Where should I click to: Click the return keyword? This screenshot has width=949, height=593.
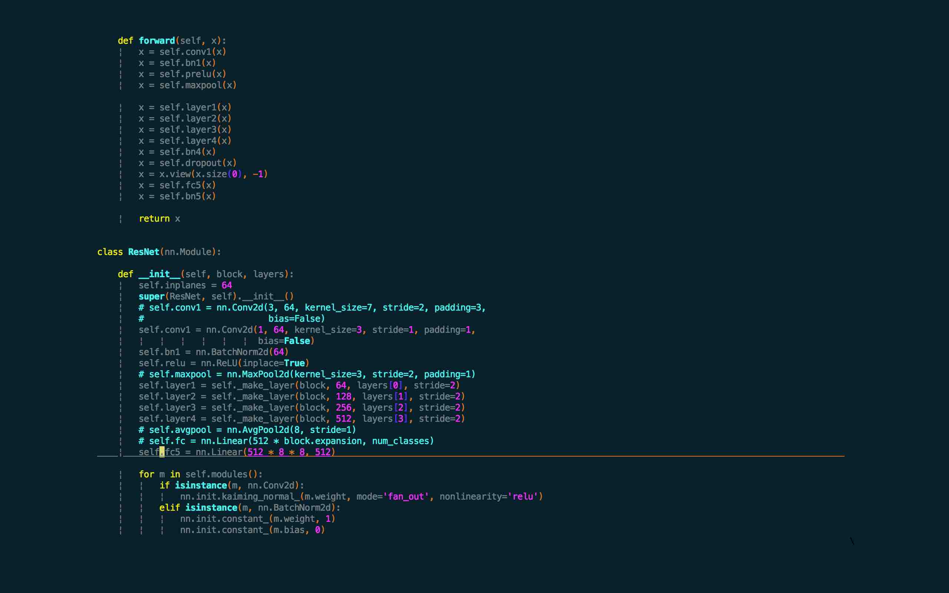point(154,219)
